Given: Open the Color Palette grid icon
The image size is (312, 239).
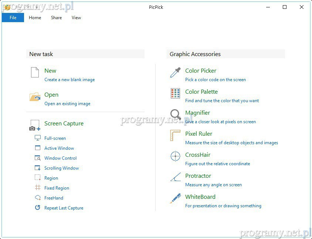Looking at the screenshot, I should coord(175,93).
